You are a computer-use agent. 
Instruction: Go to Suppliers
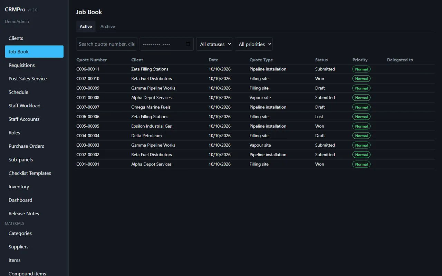click(34, 247)
